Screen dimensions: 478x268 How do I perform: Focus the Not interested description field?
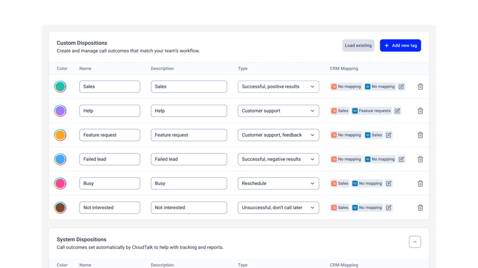(x=189, y=208)
